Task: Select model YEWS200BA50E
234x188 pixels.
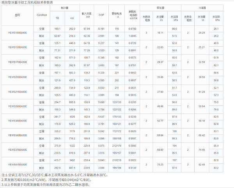Action: coord(18,77)
